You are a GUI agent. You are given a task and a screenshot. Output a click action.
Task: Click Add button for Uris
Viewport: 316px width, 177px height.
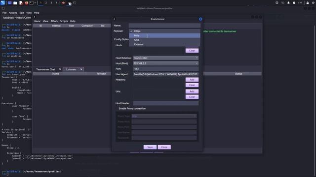(192, 91)
